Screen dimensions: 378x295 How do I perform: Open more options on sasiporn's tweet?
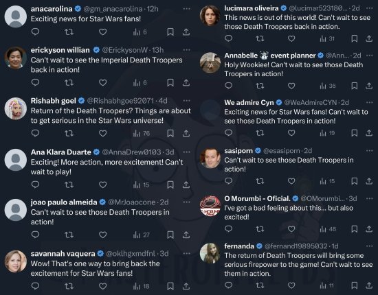tap(369, 151)
